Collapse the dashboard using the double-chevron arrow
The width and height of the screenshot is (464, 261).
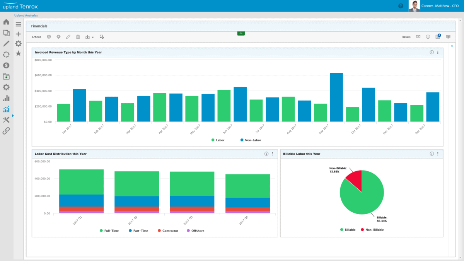point(452,45)
